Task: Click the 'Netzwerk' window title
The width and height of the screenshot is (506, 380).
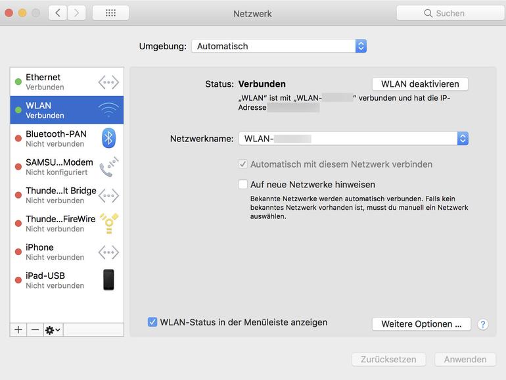Action: pos(252,14)
